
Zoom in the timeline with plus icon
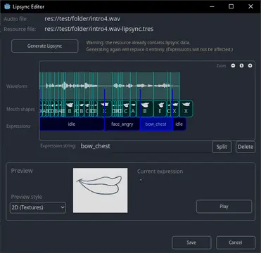click(250, 65)
